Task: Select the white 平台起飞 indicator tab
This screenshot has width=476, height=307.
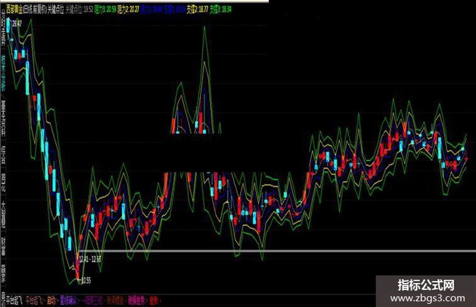Action: pyautogui.click(x=14, y=301)
